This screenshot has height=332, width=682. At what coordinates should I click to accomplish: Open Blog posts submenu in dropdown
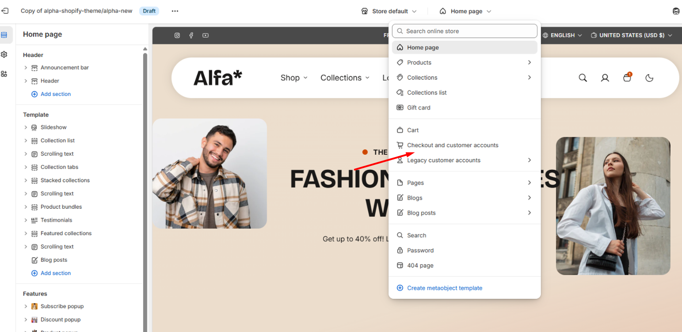point(465,213)
